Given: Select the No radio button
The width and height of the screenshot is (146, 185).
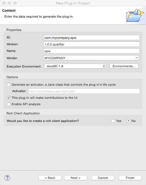Looking at the screenshot, I should [128, 121].
